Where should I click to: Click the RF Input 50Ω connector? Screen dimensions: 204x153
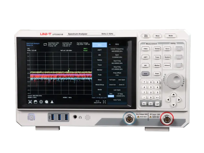click(167, 119)
